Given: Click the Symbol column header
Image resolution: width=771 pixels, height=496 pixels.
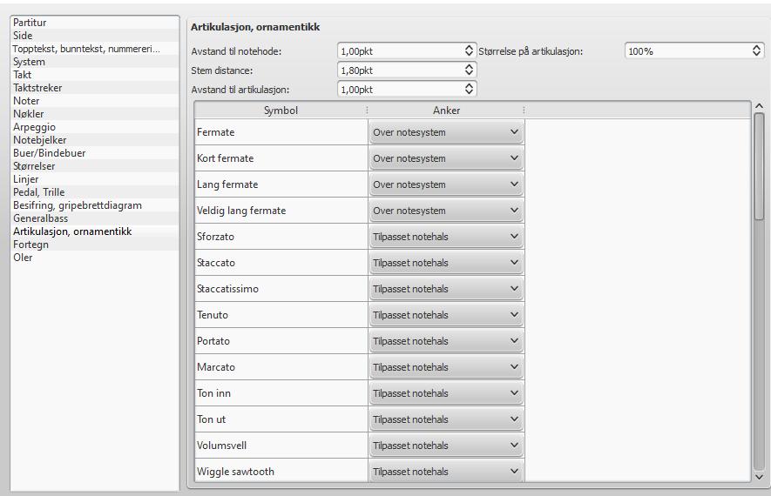Looking at the screenshot, I should (281, 110).
